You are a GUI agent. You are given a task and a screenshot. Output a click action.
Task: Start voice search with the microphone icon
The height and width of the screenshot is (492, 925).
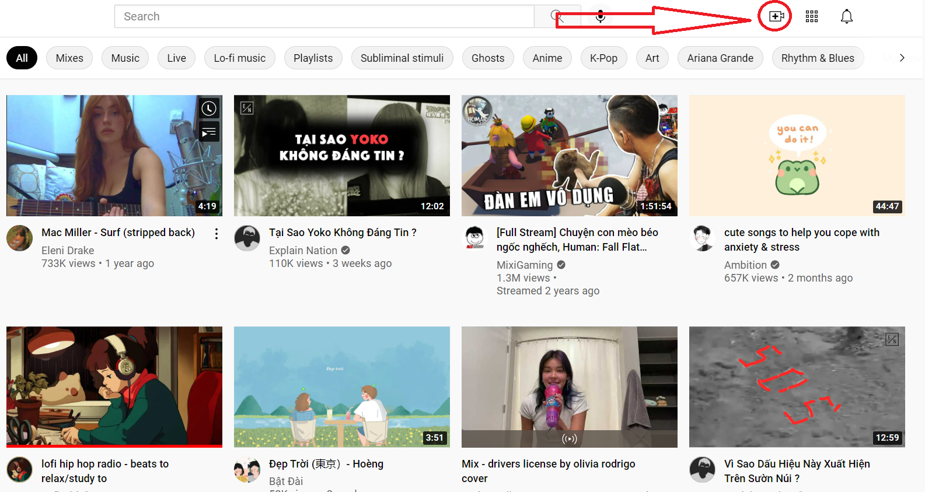pos(600,16)
